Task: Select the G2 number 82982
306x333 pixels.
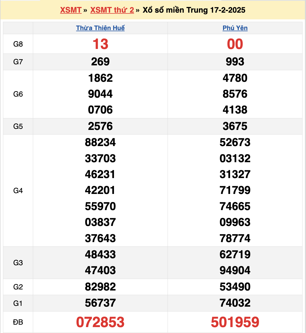Action: [x=100, y=287]
